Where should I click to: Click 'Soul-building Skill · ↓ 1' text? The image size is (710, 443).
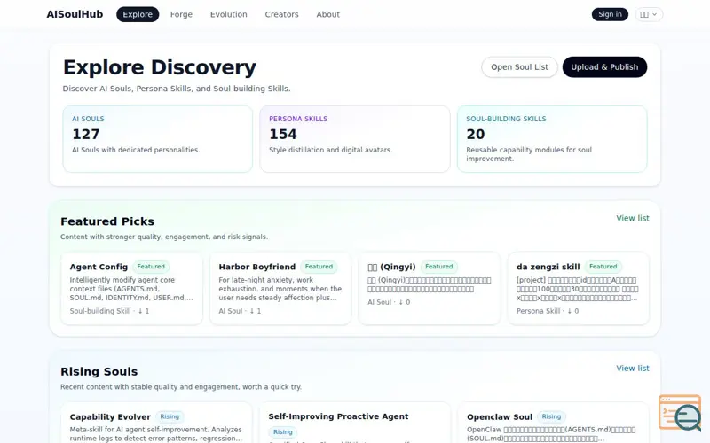[109, 311]
